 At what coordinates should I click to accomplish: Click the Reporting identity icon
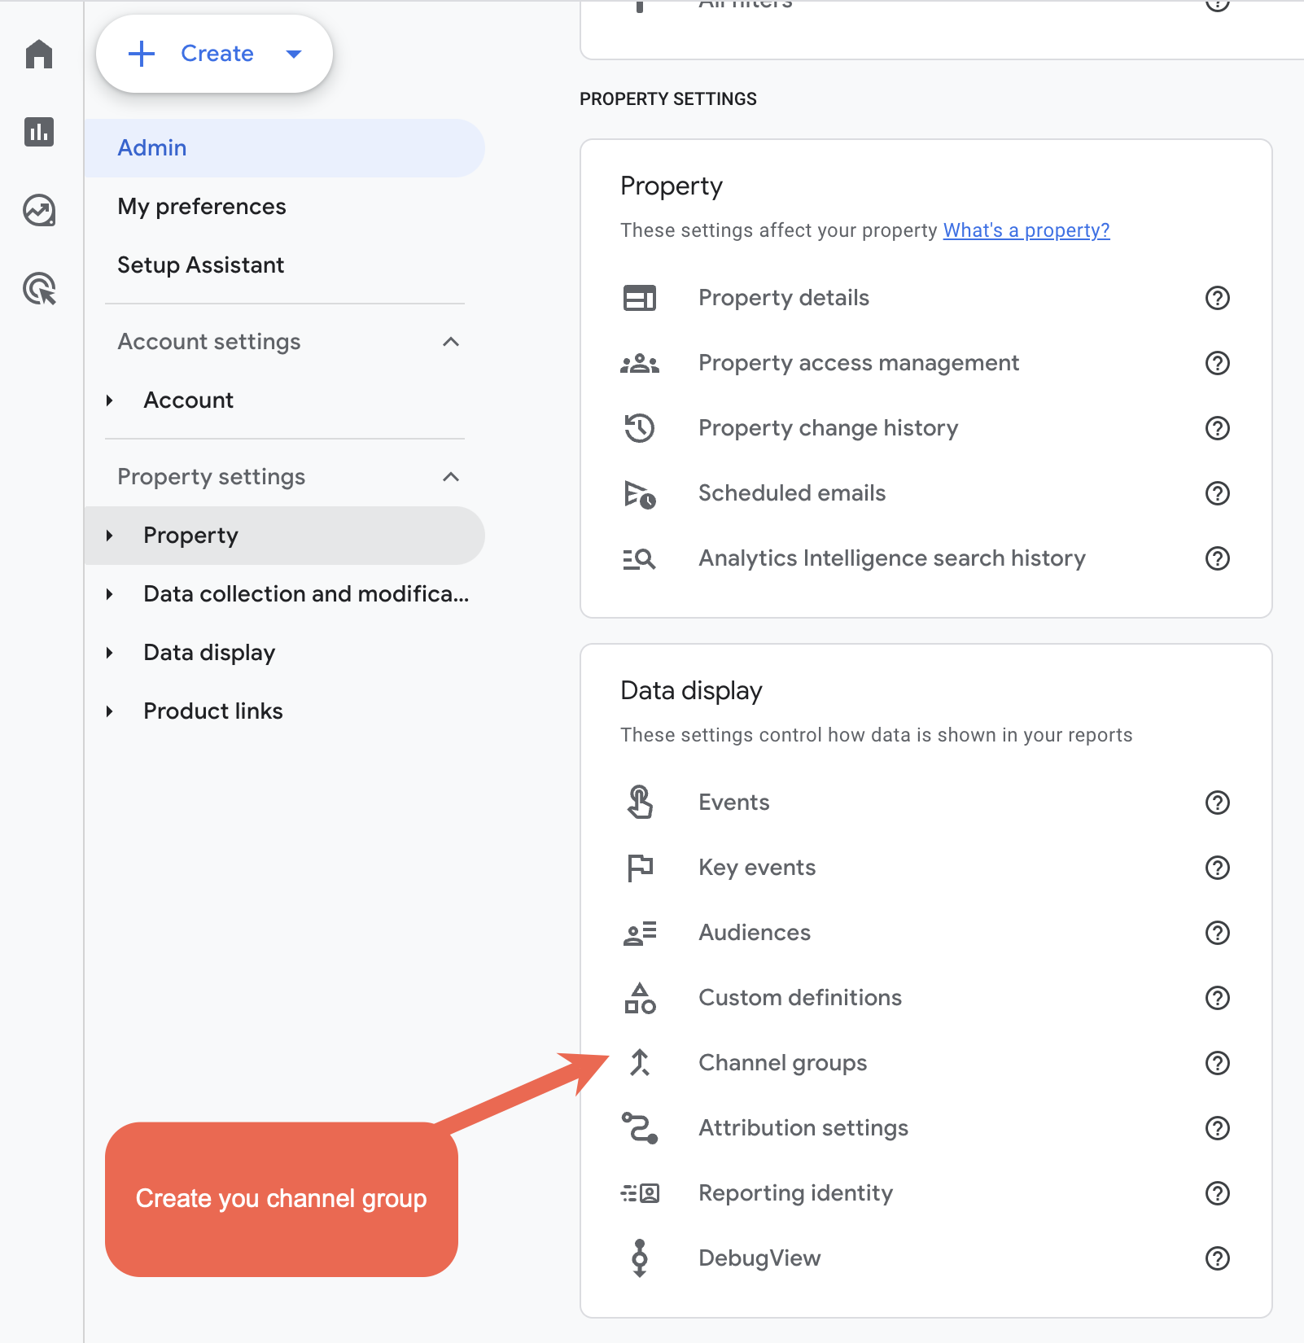point(640,1193)
